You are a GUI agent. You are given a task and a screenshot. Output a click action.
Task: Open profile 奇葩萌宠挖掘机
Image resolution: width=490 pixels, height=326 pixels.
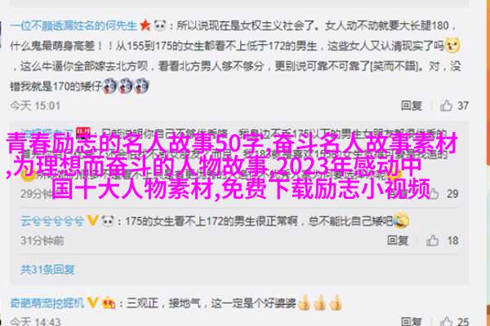click(x=47, y=302)
